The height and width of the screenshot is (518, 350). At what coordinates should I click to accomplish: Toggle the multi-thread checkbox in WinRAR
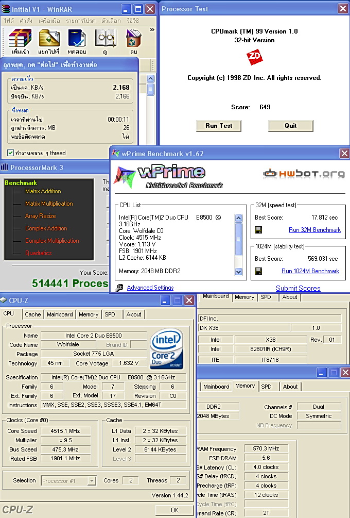(11, 153)
